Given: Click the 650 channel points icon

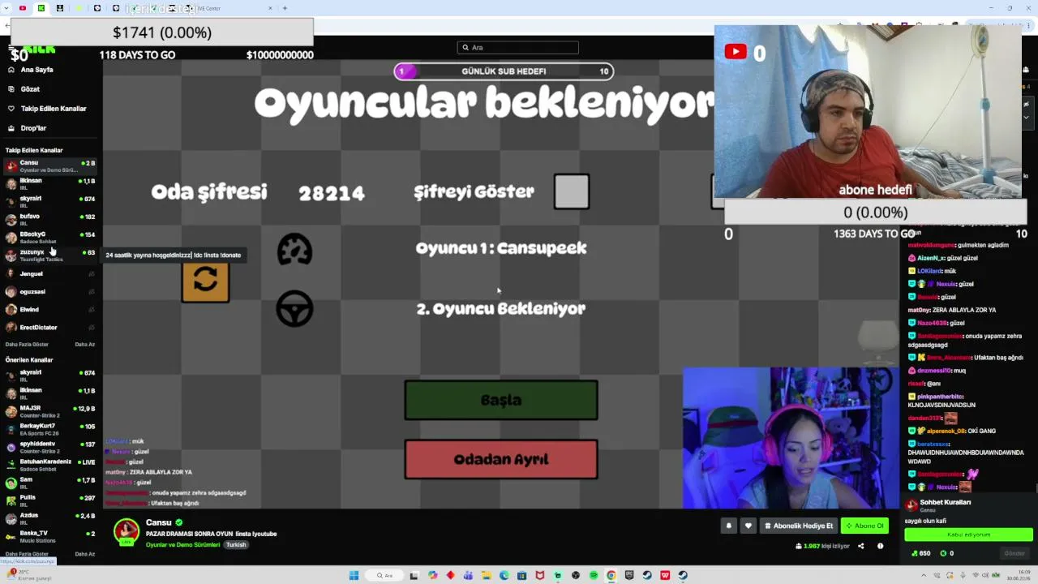Looking at the screenshot, I should 916,553.
